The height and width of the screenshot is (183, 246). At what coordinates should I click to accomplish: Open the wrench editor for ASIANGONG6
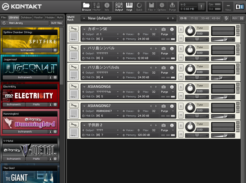click(74, 86)
